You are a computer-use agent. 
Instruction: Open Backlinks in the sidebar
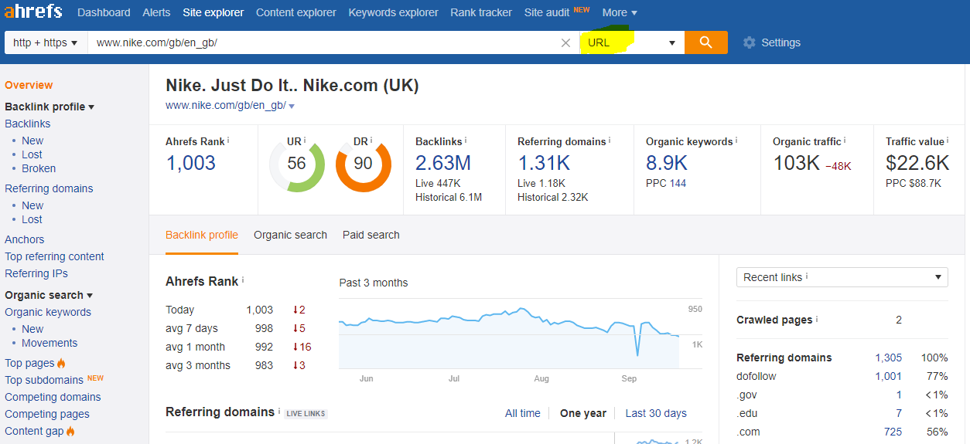27,124
